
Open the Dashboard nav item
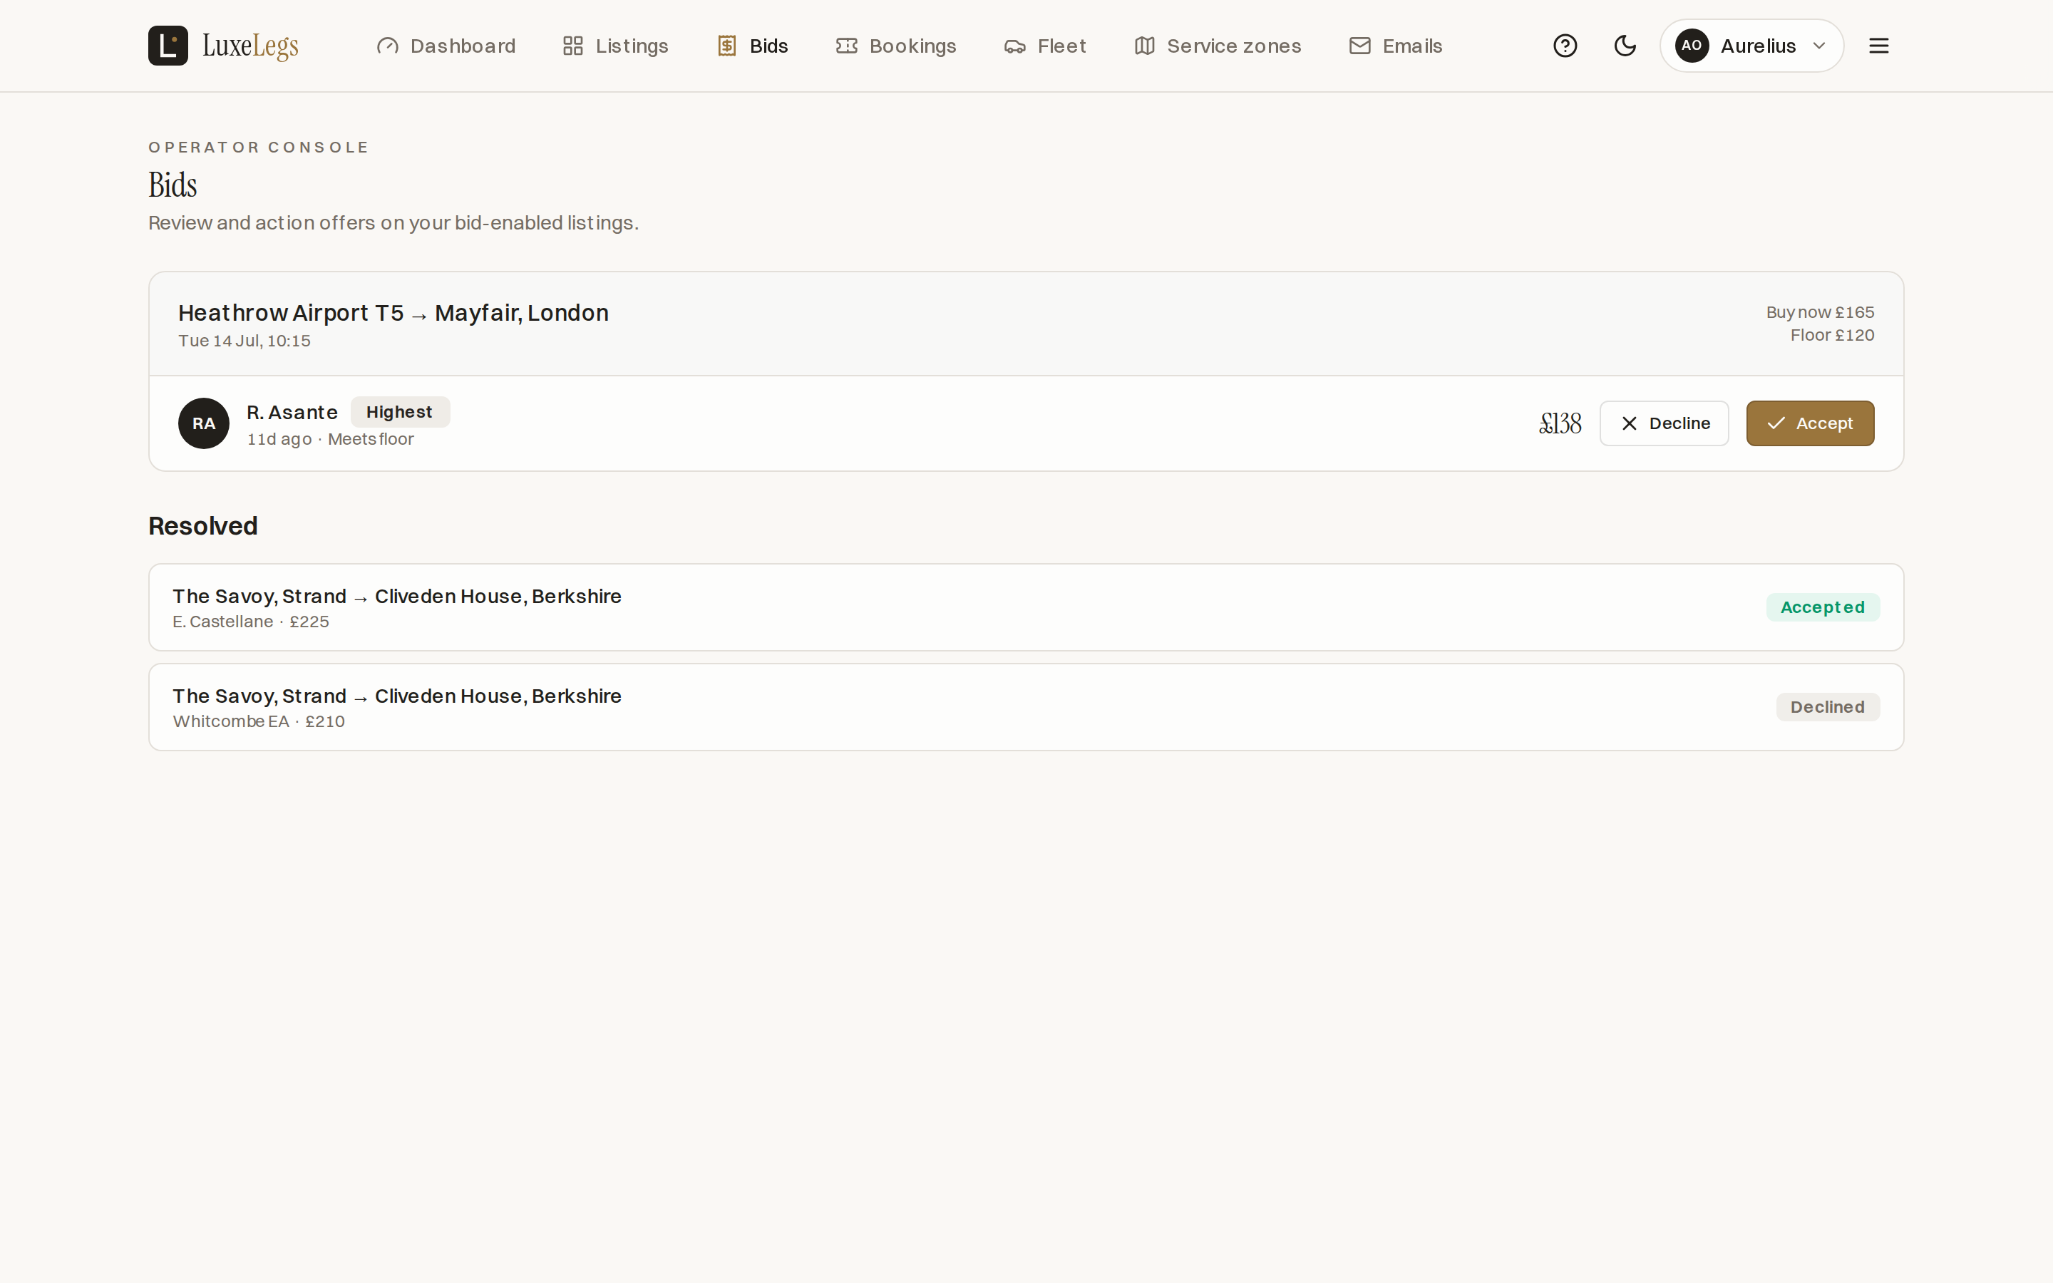(x=446, y=46)
